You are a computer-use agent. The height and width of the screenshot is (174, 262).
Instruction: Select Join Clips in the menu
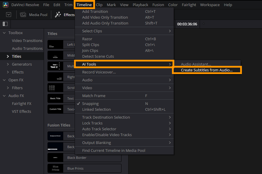click(x=124, y=51)
